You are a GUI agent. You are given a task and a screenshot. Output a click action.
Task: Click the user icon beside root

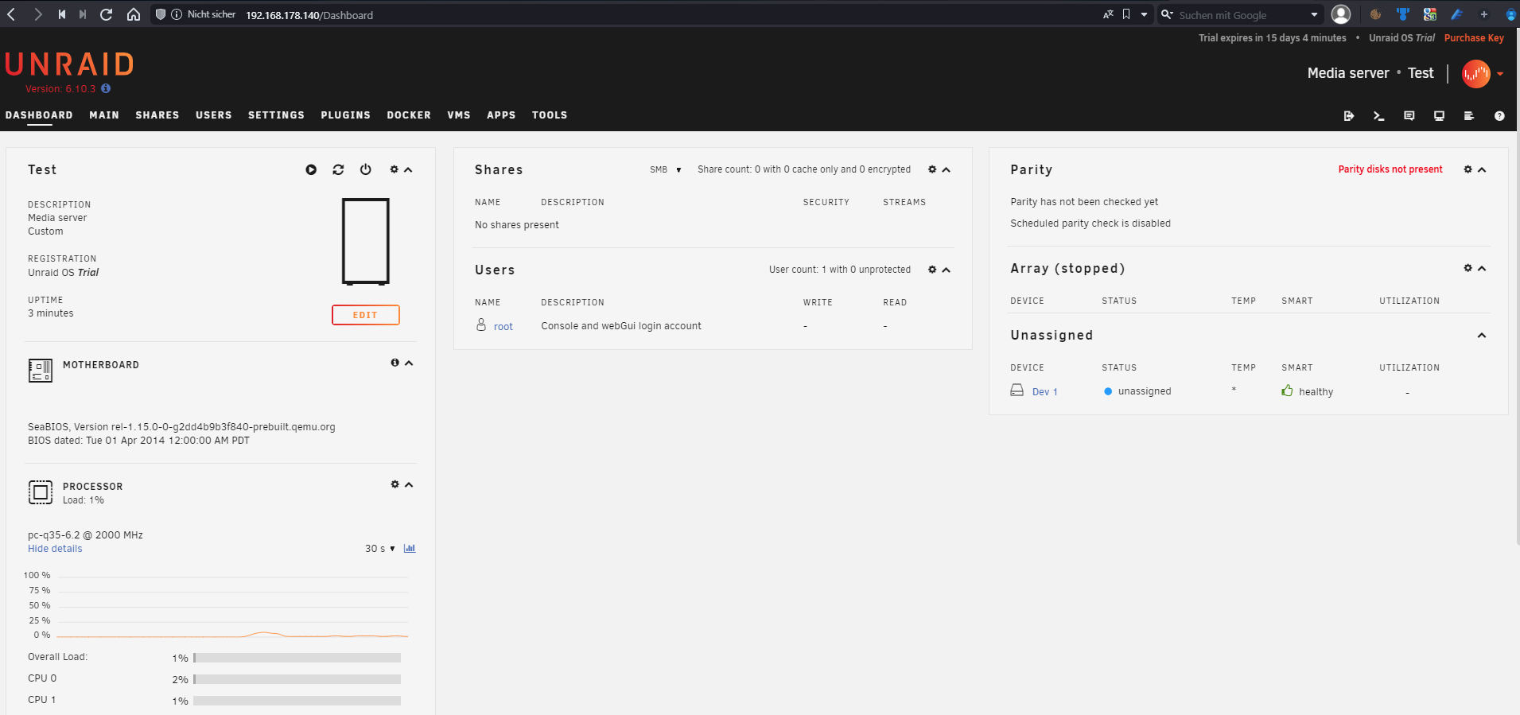pyautogui.click(x=481, y=324)
